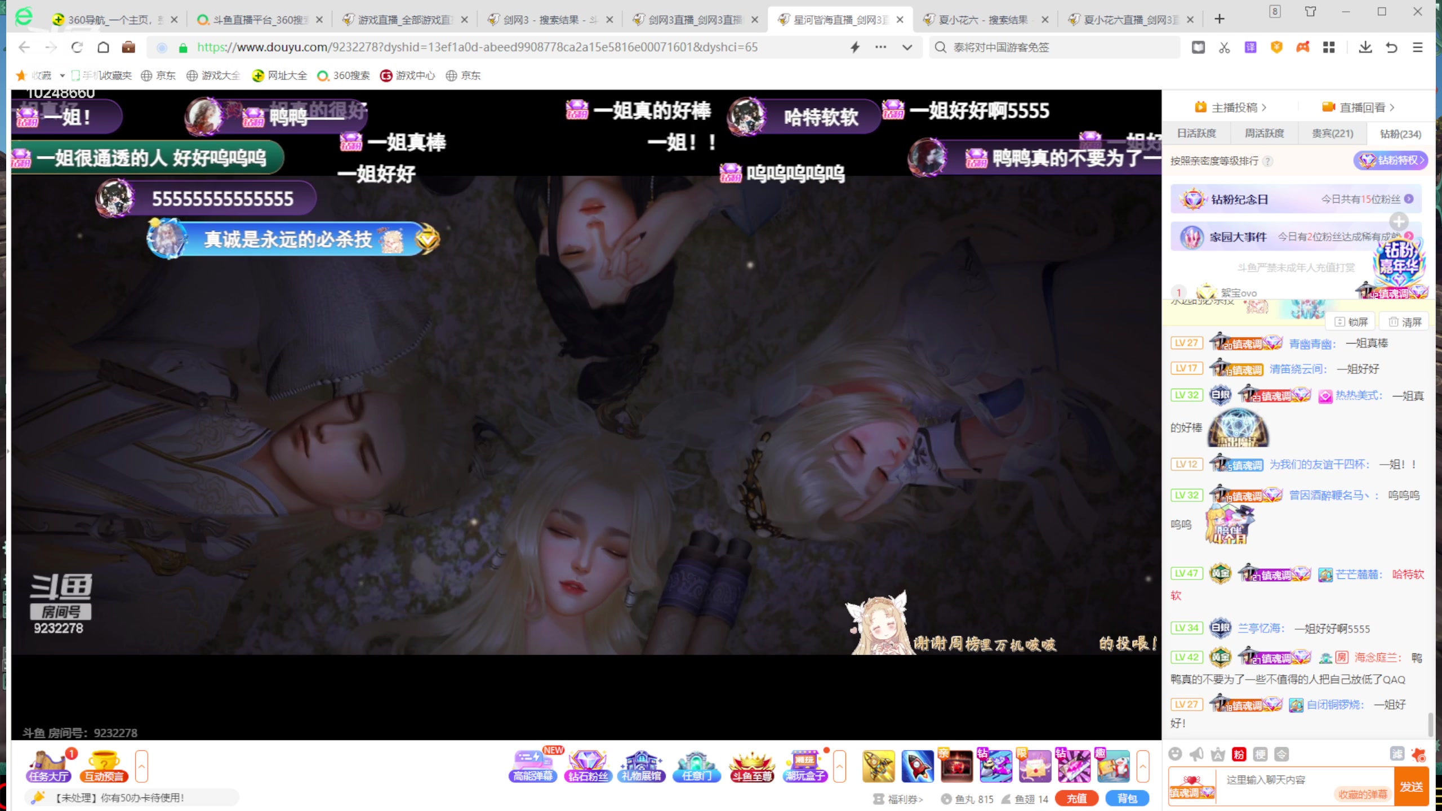Open the browser hamburger menu
The image size is (1442, 811).
pos(1418,47)
